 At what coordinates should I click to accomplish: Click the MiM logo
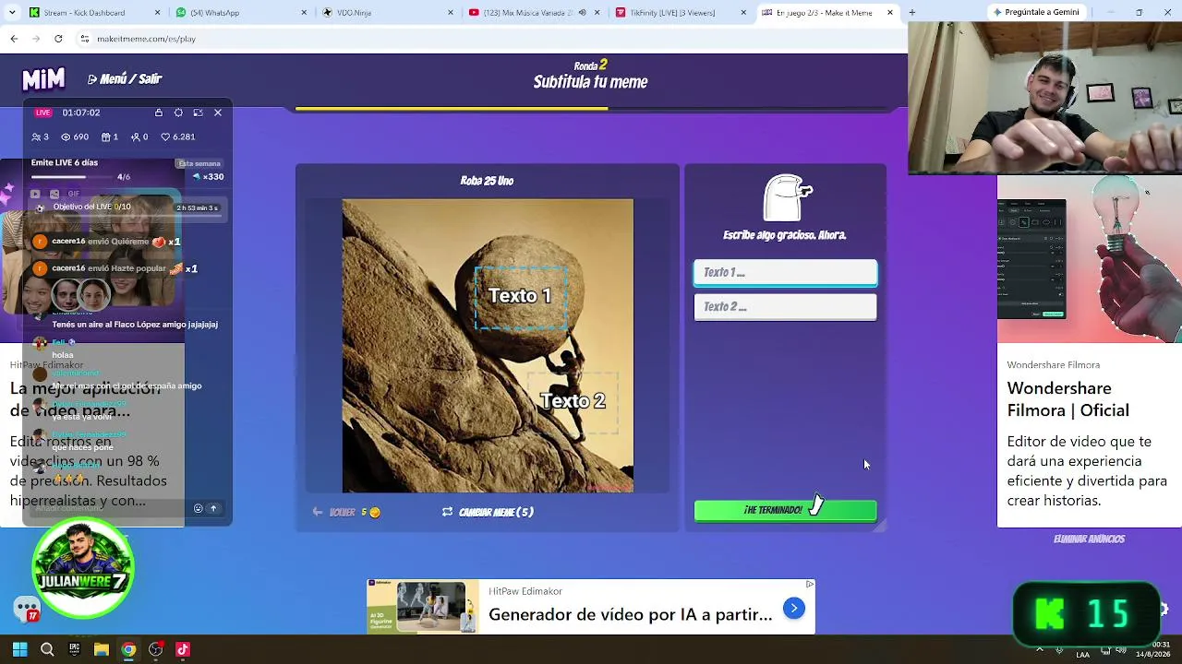tap(43, 79)
